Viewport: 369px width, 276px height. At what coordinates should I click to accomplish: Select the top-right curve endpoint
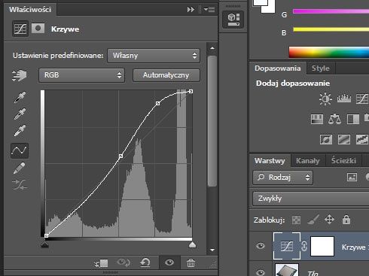coord(191,91)
